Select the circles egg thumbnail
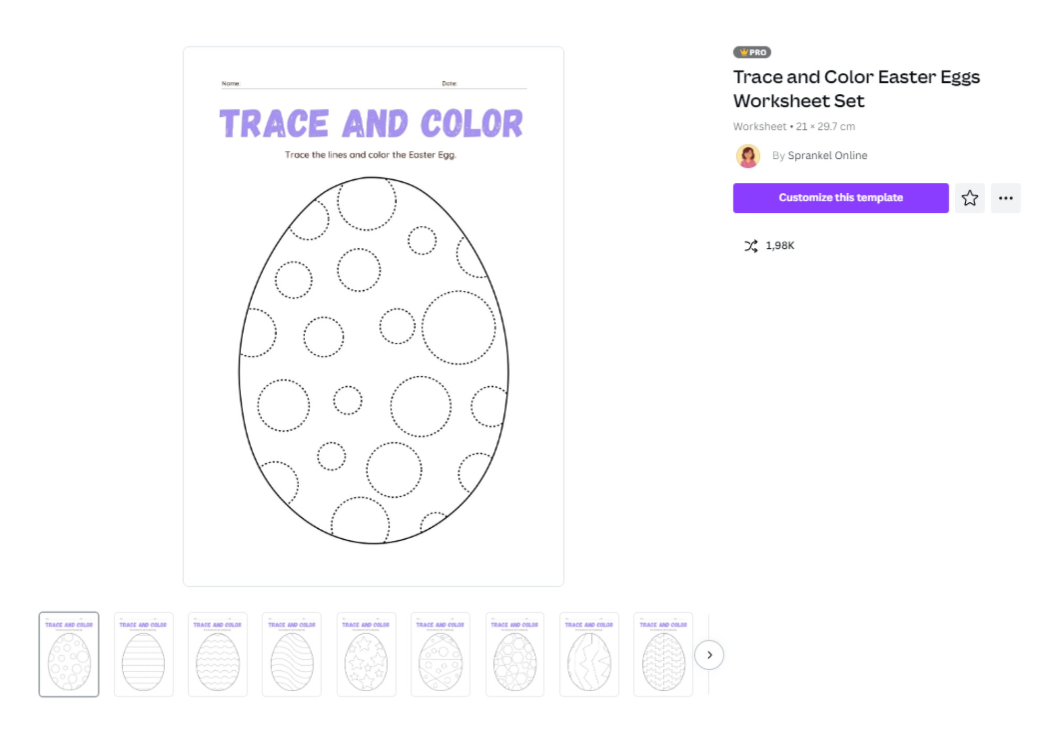The image size is (1048, 741). click(69, 655)
